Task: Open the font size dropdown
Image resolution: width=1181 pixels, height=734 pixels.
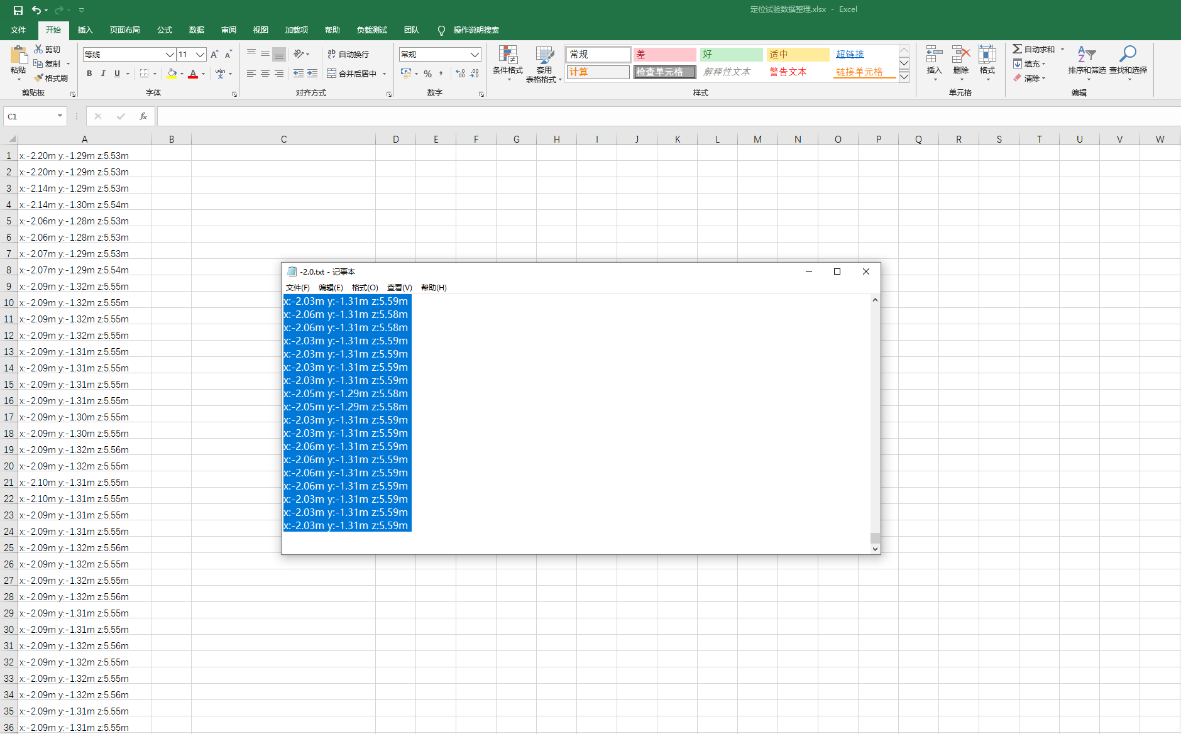Action: (x=200, y=55)
